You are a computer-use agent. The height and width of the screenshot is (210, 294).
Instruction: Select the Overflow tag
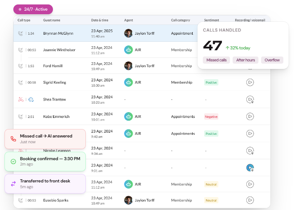click(x=272, y=60)
